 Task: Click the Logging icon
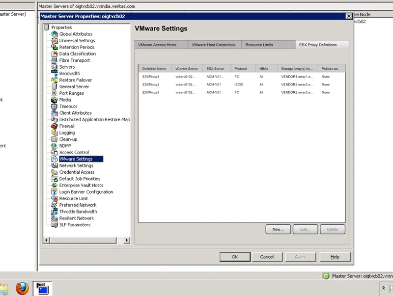(x=55, y=133)
